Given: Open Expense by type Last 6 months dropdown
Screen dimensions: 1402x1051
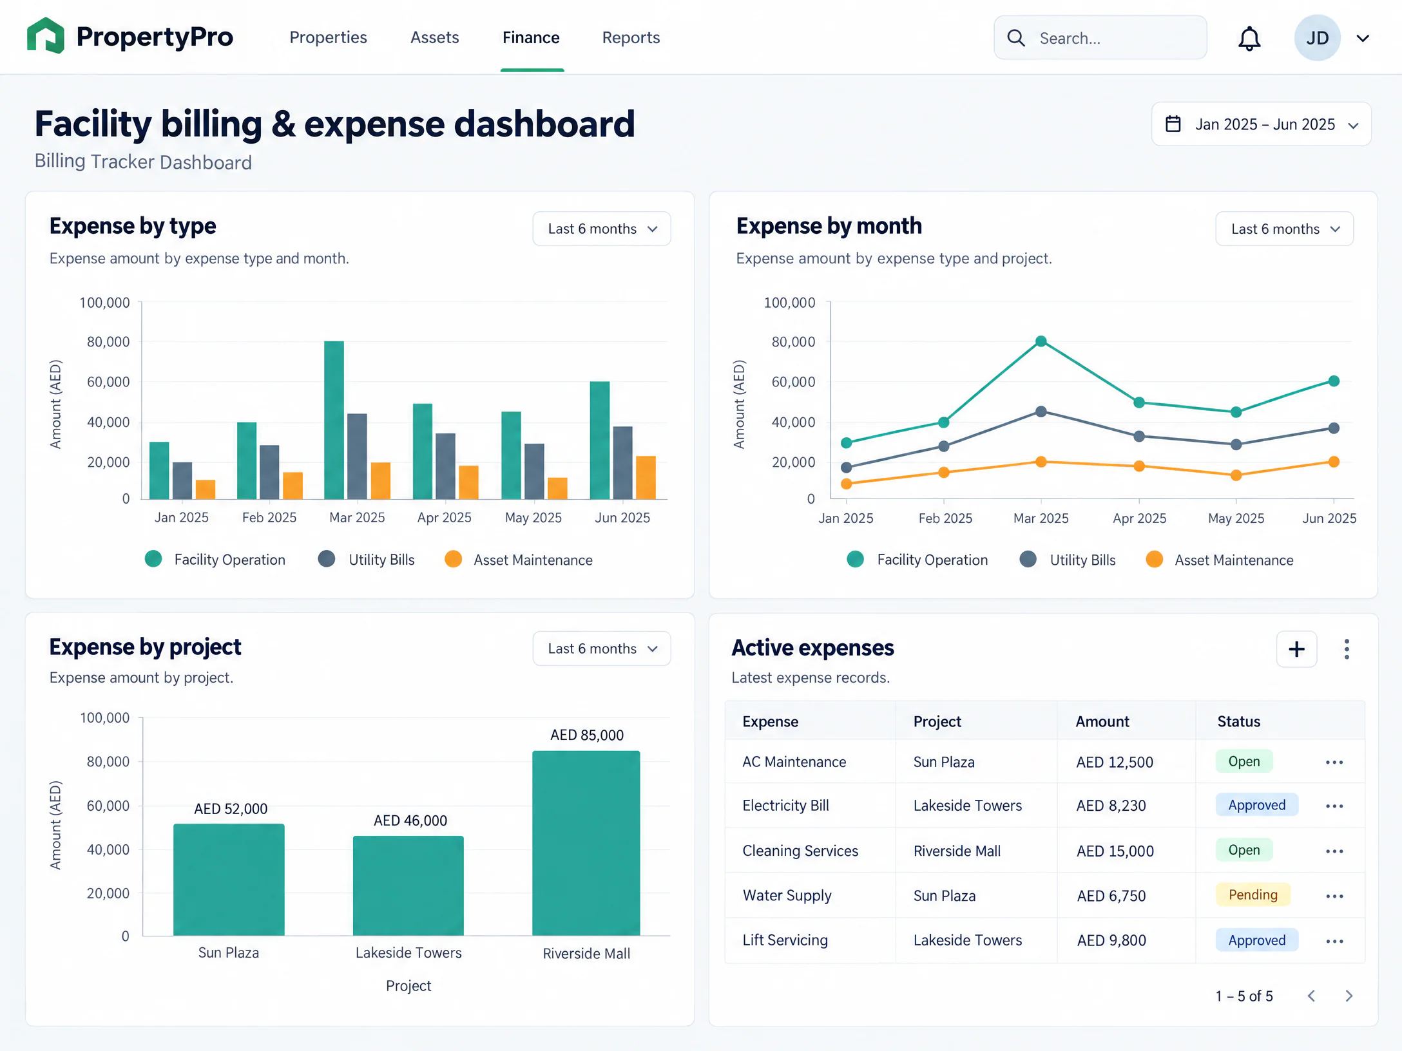Looking at the screenshot, I should click(x=601, y=229).
